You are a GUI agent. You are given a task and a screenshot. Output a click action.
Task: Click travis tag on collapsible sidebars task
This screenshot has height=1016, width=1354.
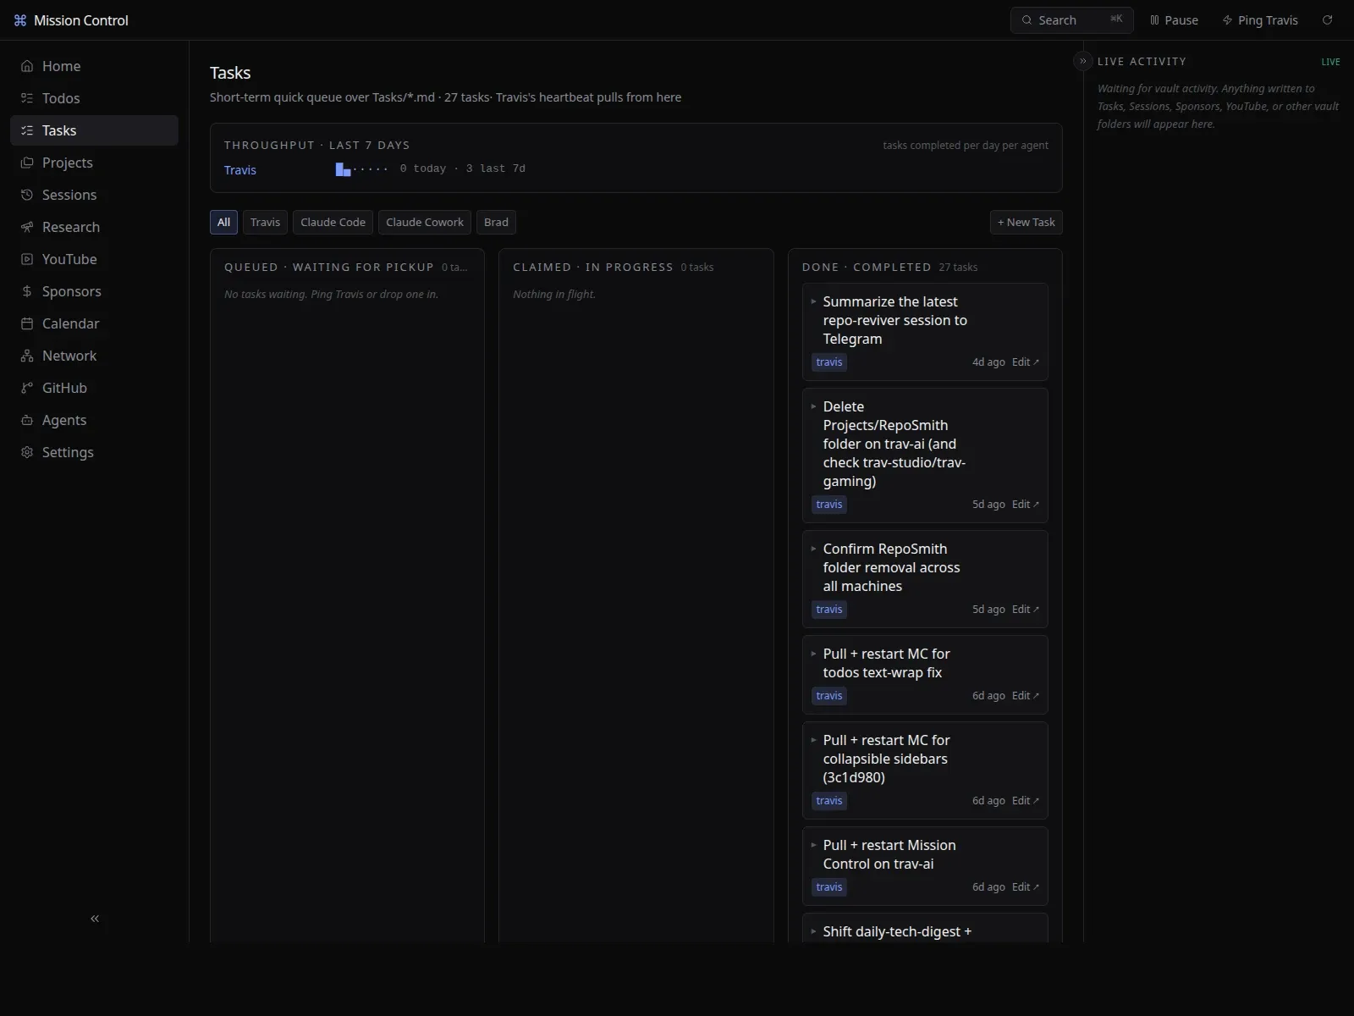click(829, 801)
